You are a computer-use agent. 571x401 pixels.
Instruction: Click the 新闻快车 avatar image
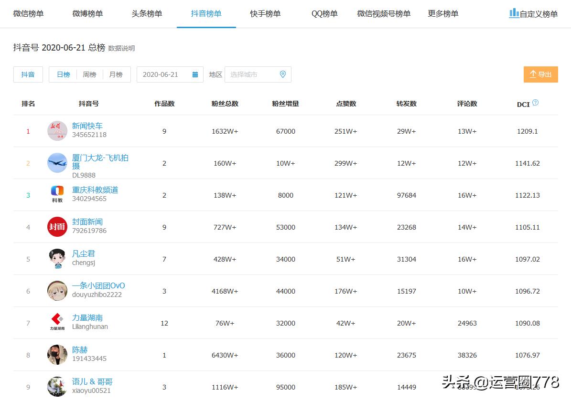pos(57,131)
